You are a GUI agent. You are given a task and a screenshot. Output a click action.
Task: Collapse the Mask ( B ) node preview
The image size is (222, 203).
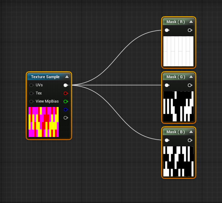(191, 132)
